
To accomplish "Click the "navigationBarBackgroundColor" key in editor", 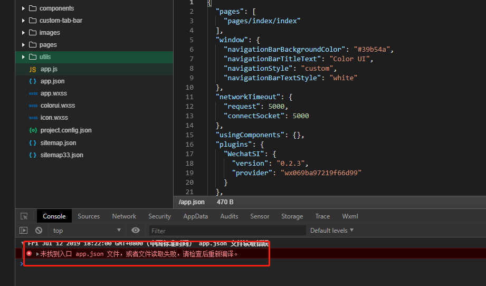I will pos(284,49).
